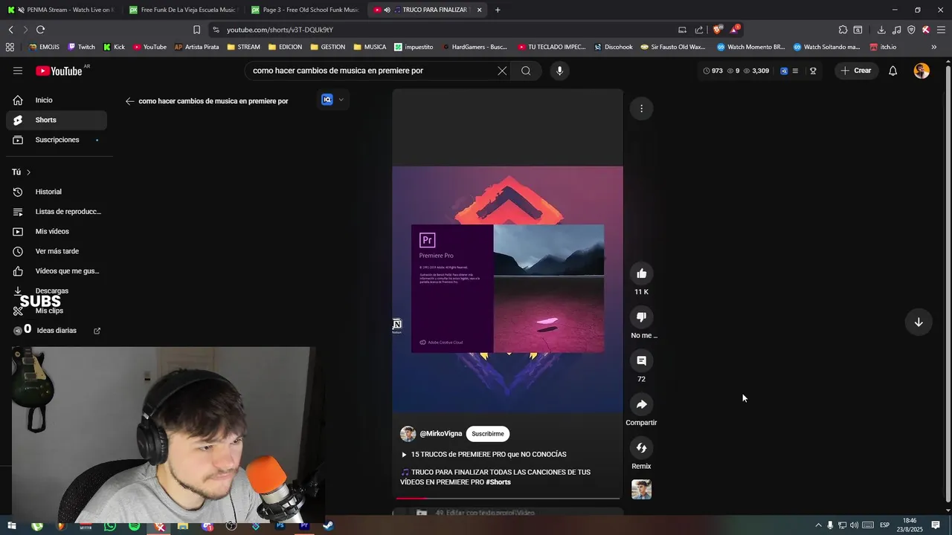Mute the tab via its speaker icon
952x535 pixels.
point(387,10)
